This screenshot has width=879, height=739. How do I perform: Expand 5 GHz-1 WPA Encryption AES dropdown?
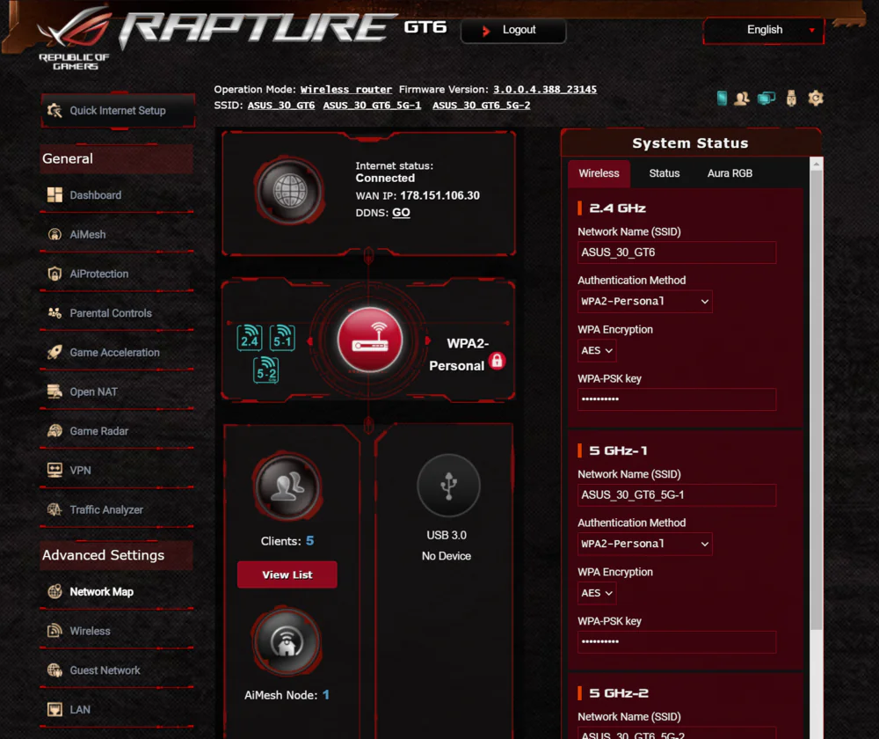(597, 593)
